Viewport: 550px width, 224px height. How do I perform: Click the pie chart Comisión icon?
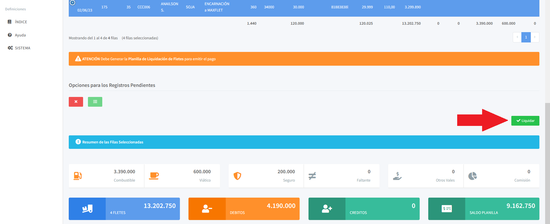[472, 176]
